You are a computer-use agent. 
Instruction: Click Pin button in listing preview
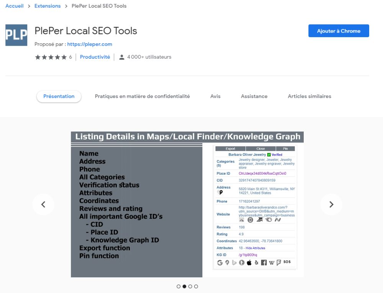tap(285, 149)
